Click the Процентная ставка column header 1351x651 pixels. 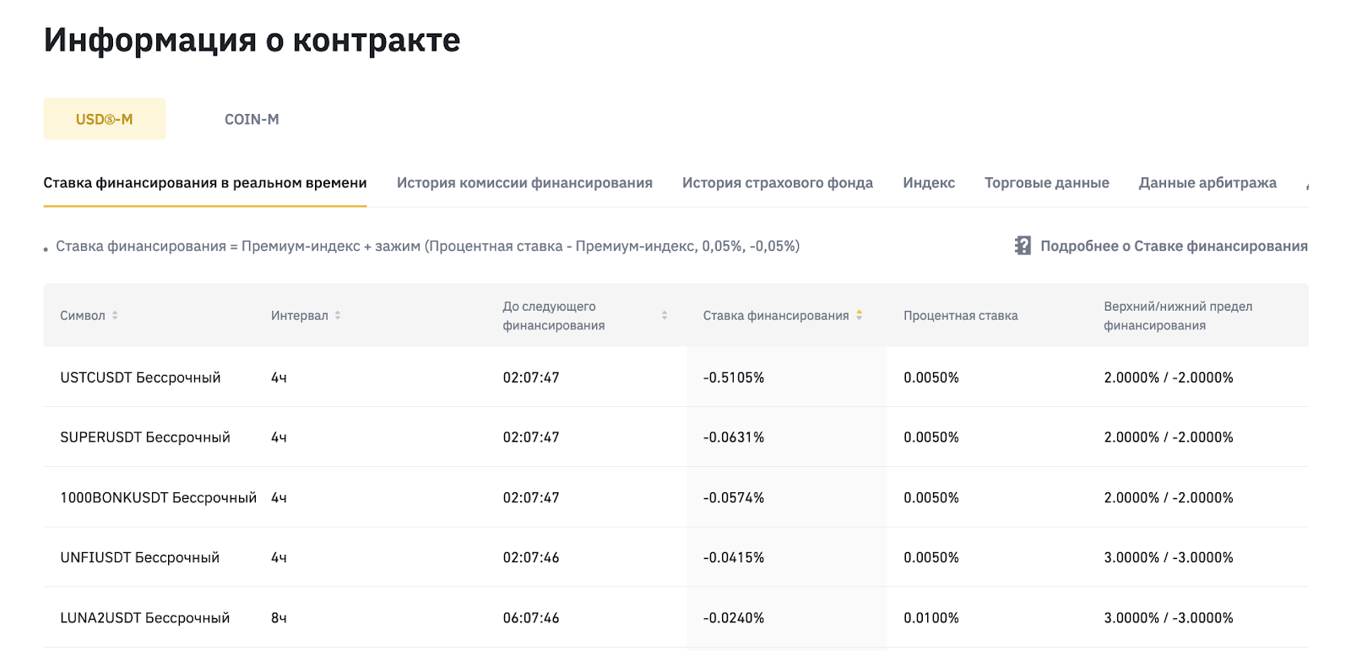pyautogui.click(x=960, y=315)
